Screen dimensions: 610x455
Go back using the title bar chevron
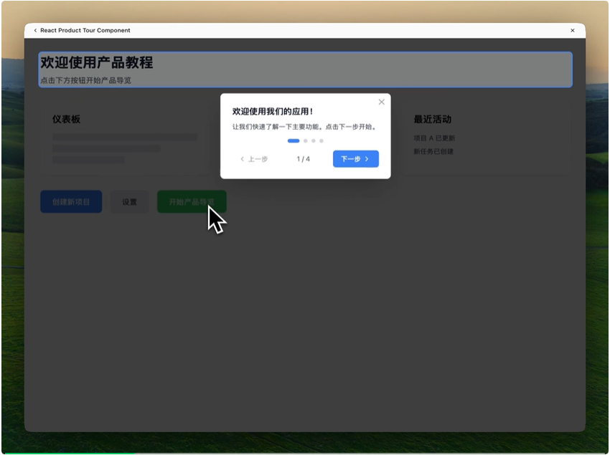click(x=35, y=30)
